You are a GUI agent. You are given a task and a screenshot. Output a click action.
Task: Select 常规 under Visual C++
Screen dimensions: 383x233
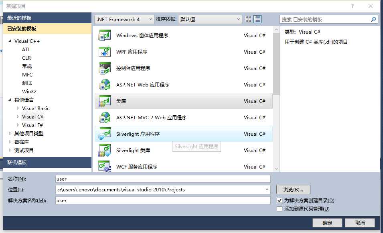26,66
